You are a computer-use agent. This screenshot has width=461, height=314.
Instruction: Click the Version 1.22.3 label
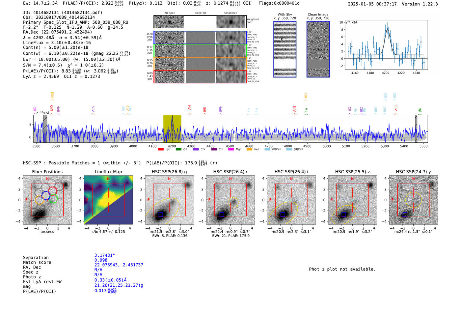tap(420, 4)
